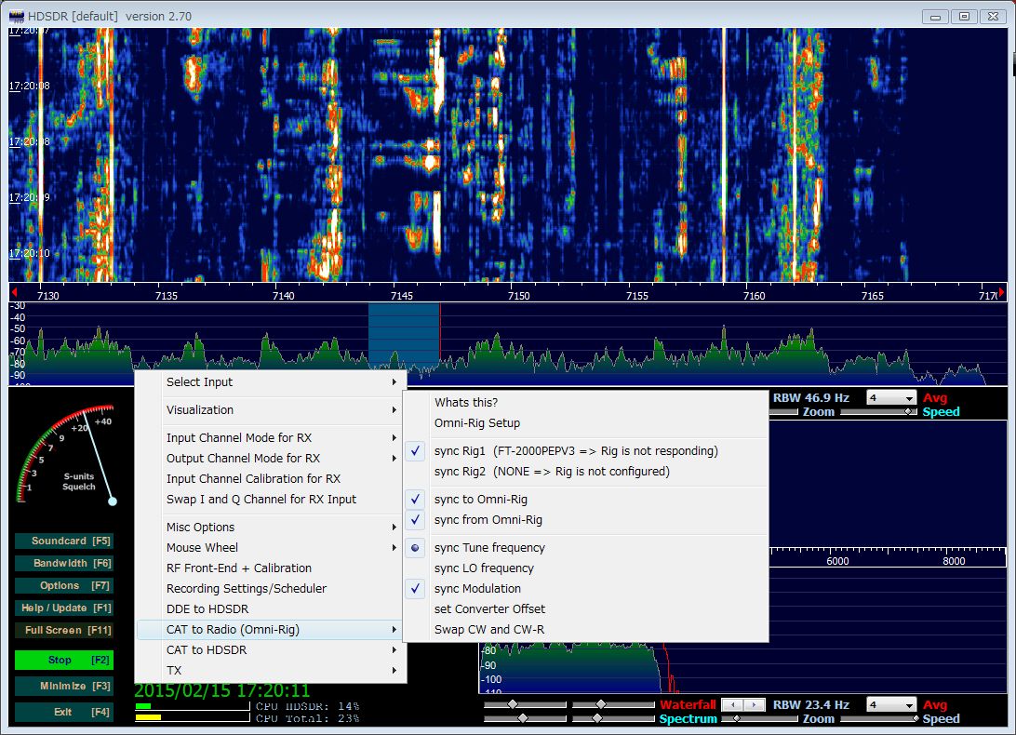Click the right arrow button beside Waterfall label
Screen dimensions: 1016x735
click(753, 704)
